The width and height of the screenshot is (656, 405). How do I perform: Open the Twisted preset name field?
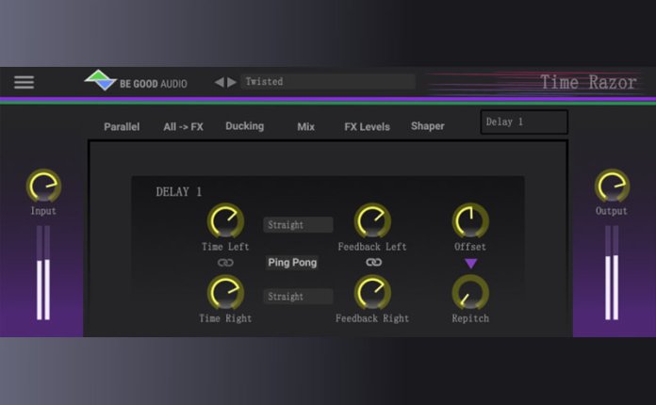(x=328, y=82)
